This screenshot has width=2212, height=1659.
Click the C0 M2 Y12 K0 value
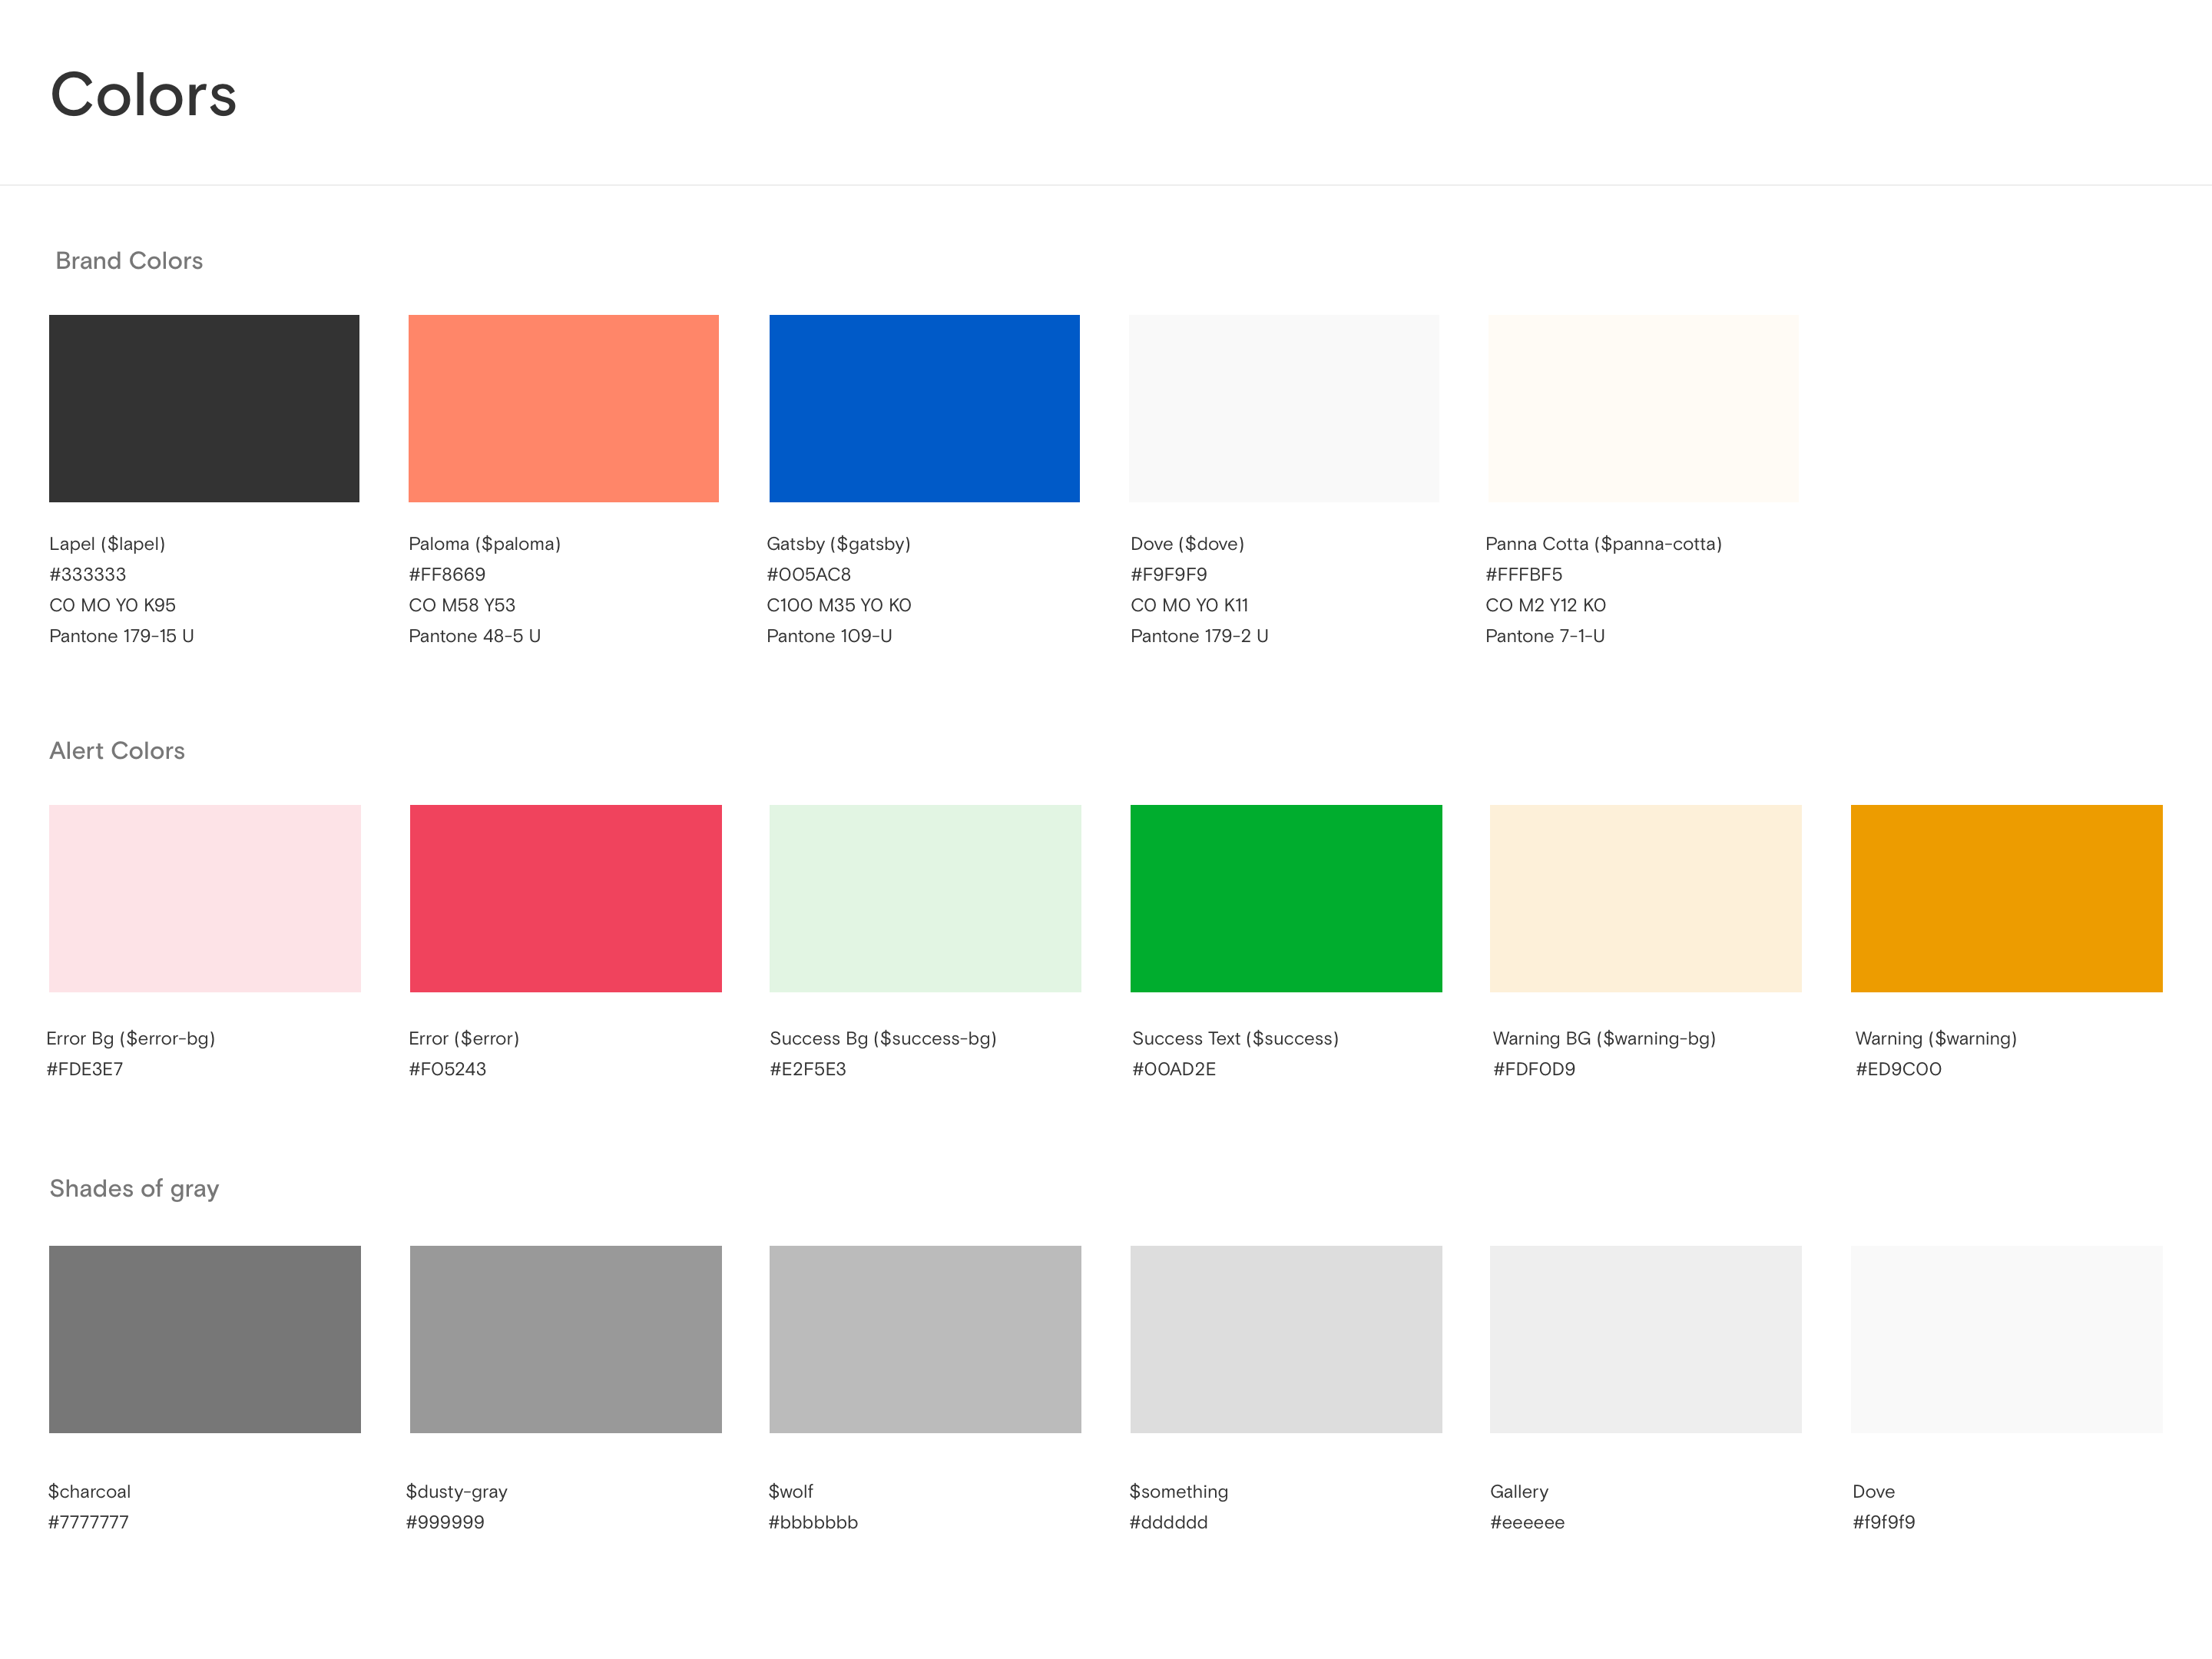[x=1545, y=605]
